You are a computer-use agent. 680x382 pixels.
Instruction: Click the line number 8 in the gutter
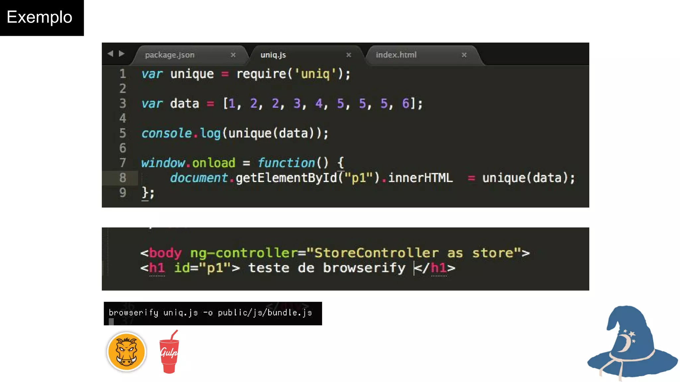123,178
